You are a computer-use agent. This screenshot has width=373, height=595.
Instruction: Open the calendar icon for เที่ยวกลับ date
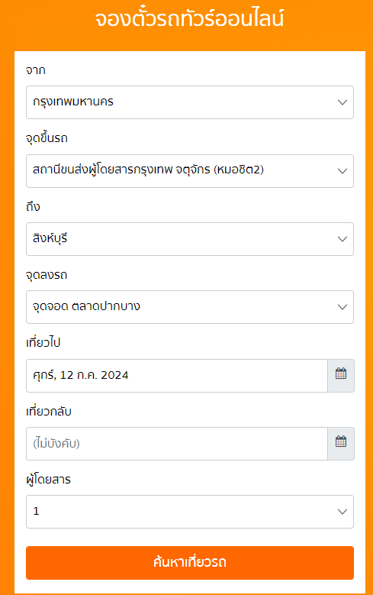pyautogui.click(x=341, y=443)
